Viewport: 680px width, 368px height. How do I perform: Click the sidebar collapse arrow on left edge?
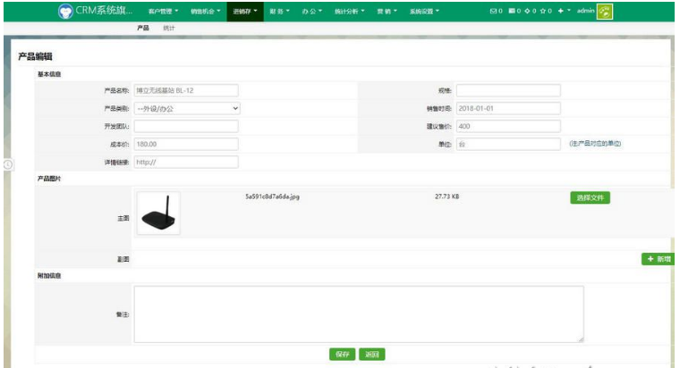click(8, 164)
